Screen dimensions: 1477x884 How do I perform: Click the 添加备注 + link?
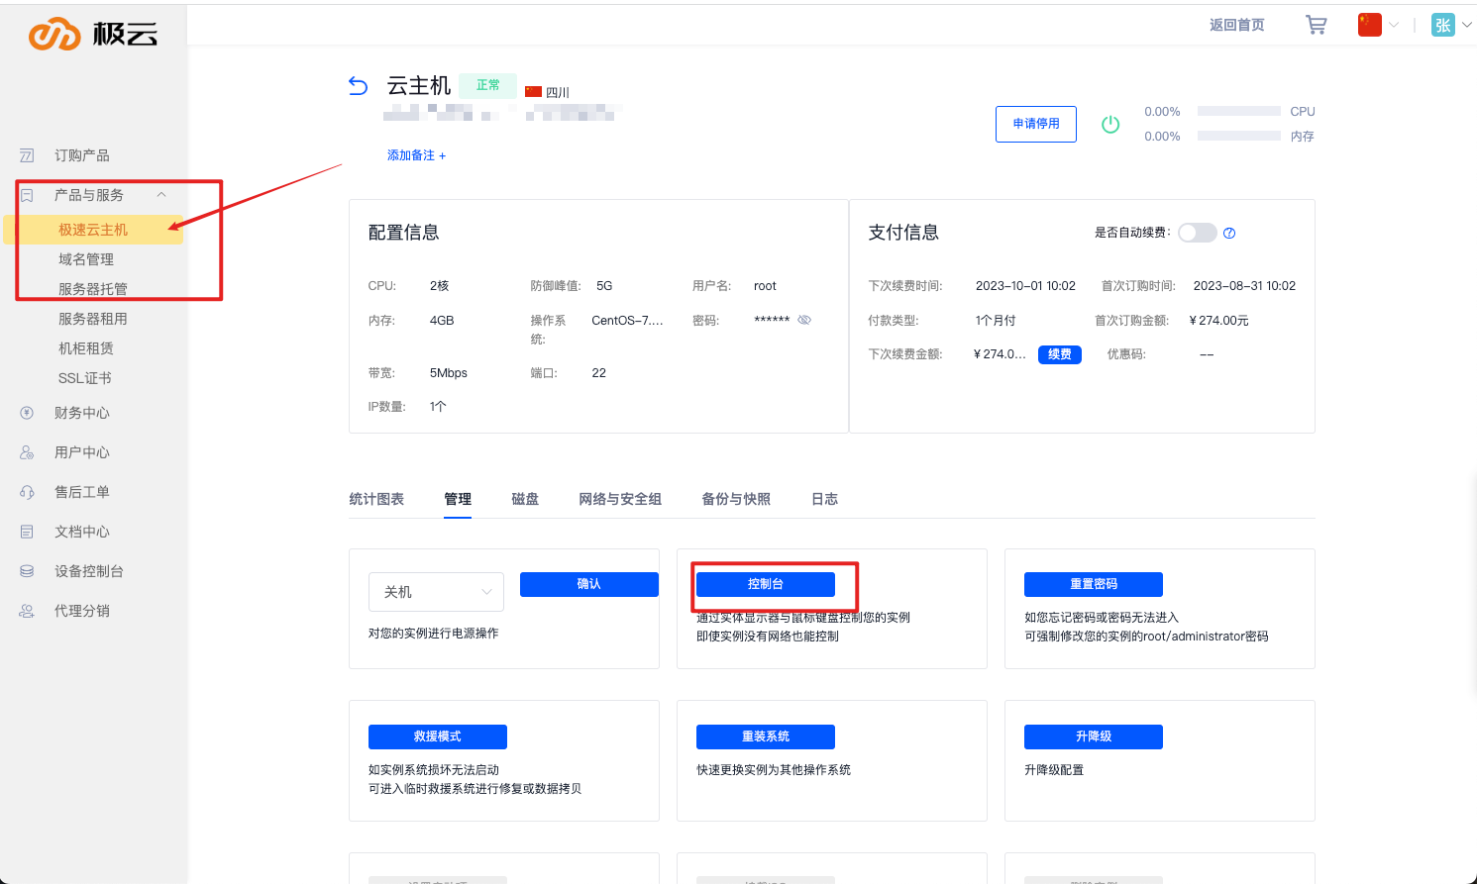coord(416,155)
